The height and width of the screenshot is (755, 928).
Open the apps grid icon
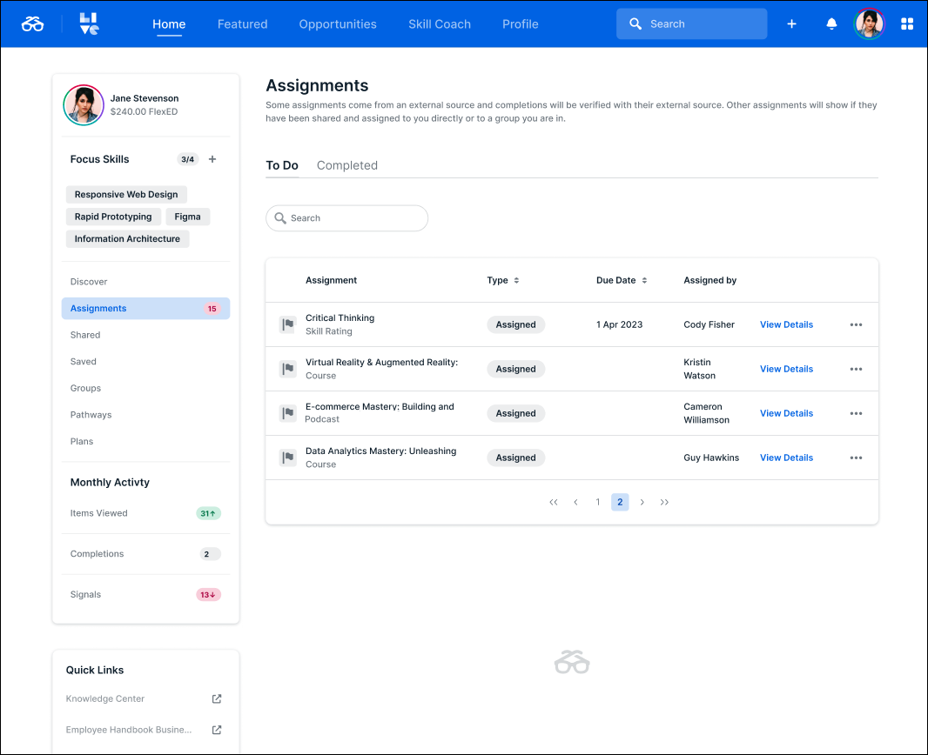tap(907, 23)
